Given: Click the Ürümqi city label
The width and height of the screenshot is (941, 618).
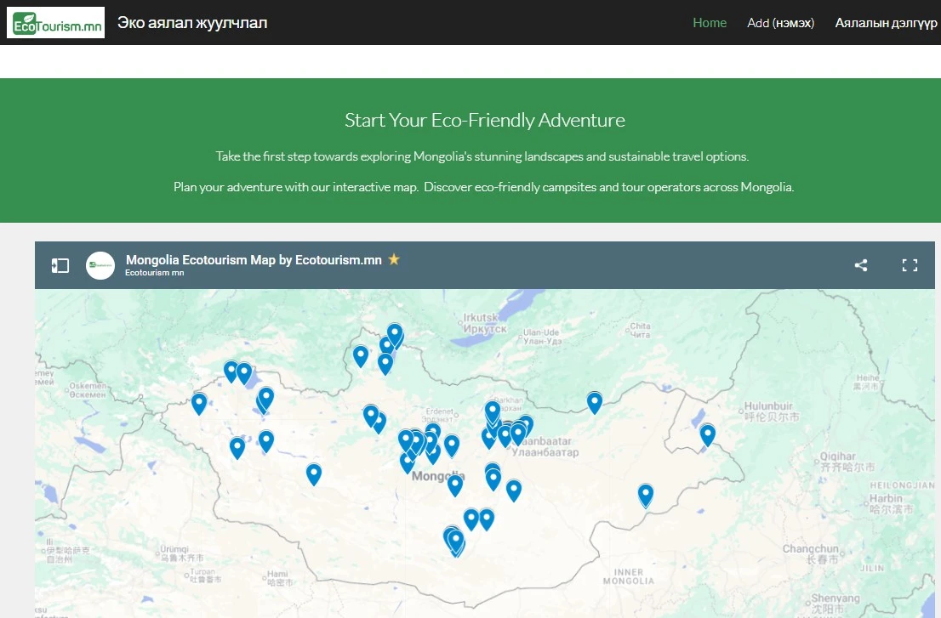Looking at the screenshot, I should [181, 553].
